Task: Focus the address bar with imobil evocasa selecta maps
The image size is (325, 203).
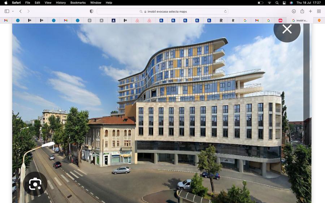Action: (162, 12)
